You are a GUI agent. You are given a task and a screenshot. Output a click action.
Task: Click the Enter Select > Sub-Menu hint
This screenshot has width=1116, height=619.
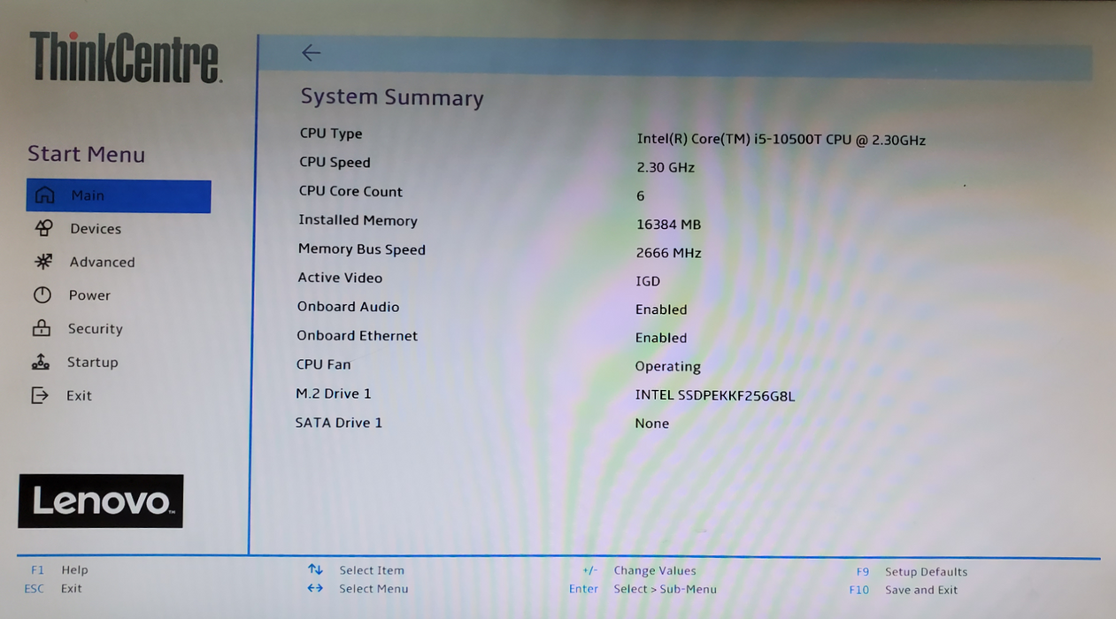(643, 589)
